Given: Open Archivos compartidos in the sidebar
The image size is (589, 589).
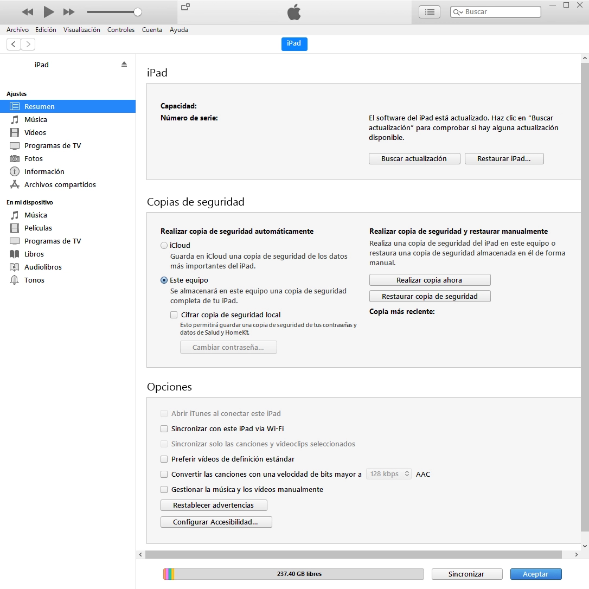Looking at the screenshot, I should pos(60,184).
